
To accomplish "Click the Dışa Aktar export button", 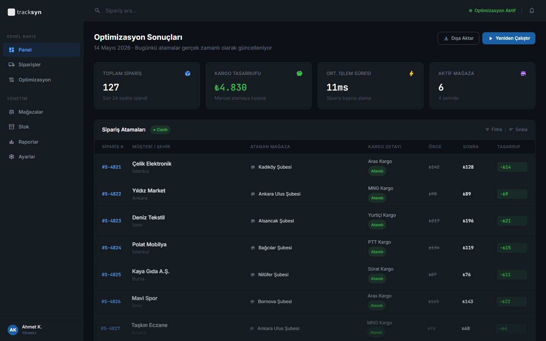I will click(458, 38).
